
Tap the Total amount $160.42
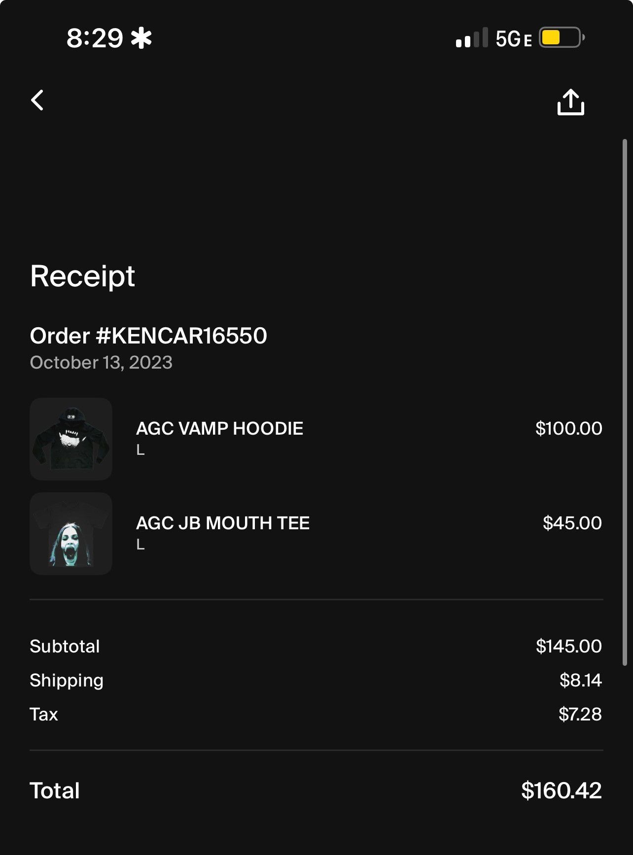[x=561, y=790]
